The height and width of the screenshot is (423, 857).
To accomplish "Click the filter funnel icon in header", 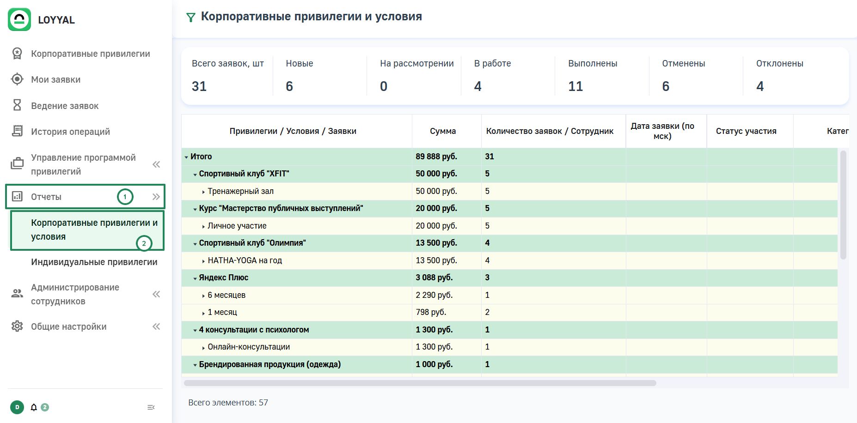I will point(190,18).
